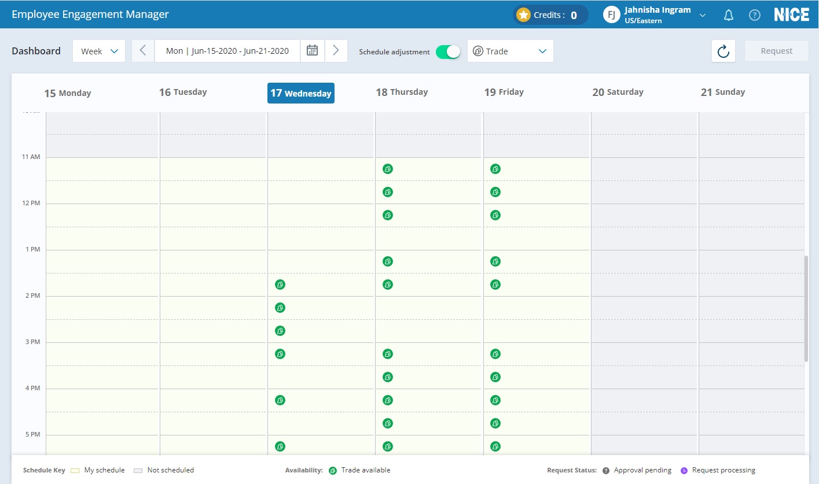Click the help question mark icon
The height and width of the screenshot is (484, 819).
tap(755, 16)
